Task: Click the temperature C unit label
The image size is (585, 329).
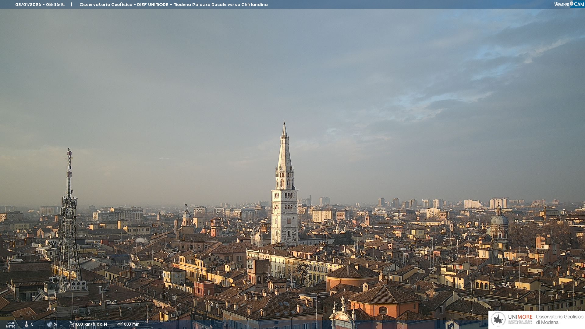Action: [32, 324]
